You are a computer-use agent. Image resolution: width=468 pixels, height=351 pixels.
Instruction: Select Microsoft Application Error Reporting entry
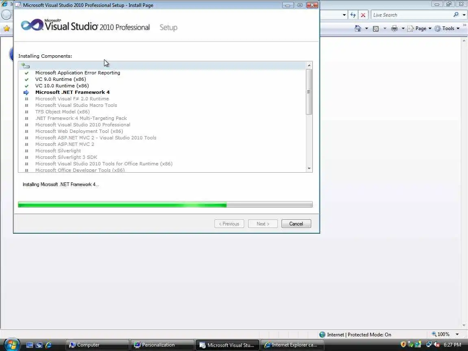tap(78, 73)
